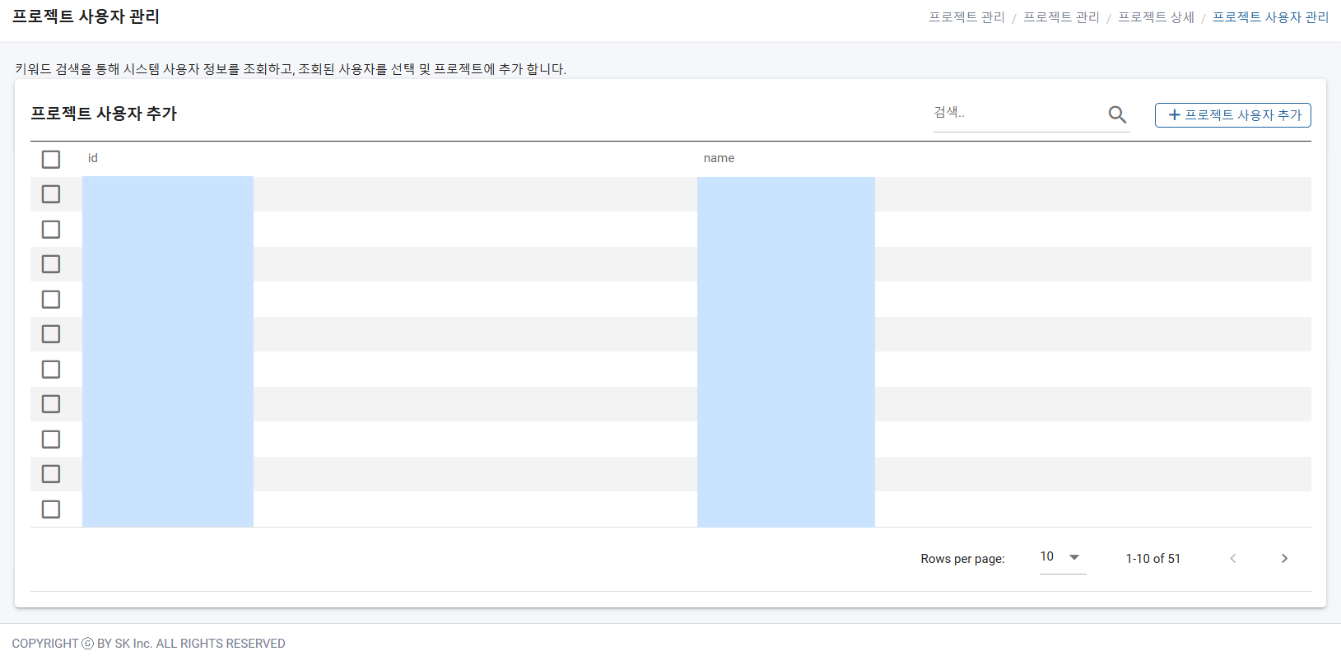Click plus icon in 프로젝트 사용자 추가 button

[x=1175, y=115]
